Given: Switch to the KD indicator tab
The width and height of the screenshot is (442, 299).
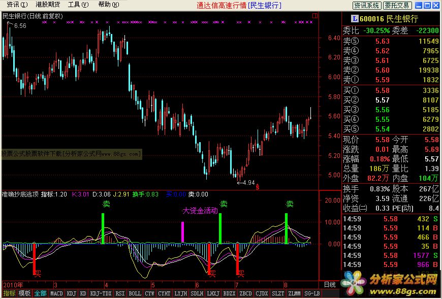Looking at the screenshot, I should click(83, 293).
